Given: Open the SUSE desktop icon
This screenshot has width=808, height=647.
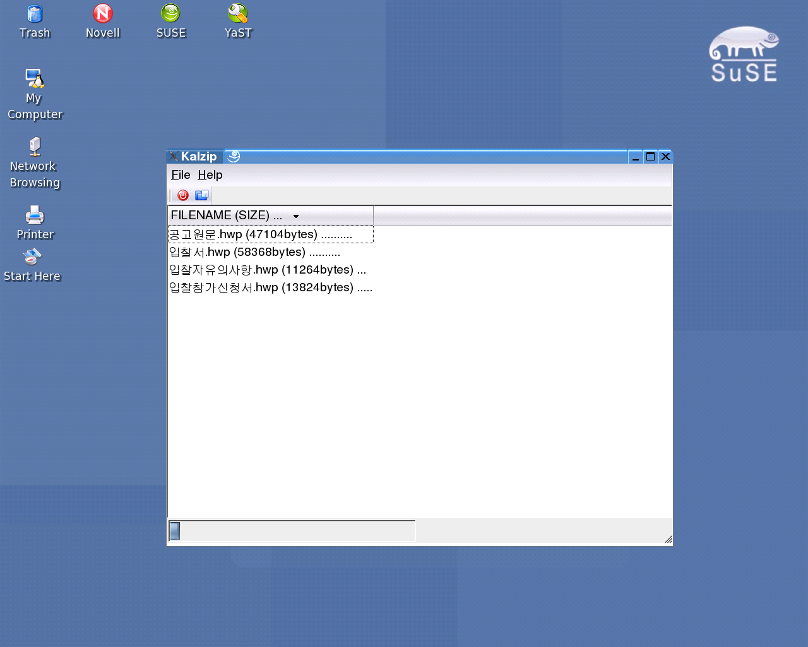Looking at the screenshot, I should click(170, 14).
